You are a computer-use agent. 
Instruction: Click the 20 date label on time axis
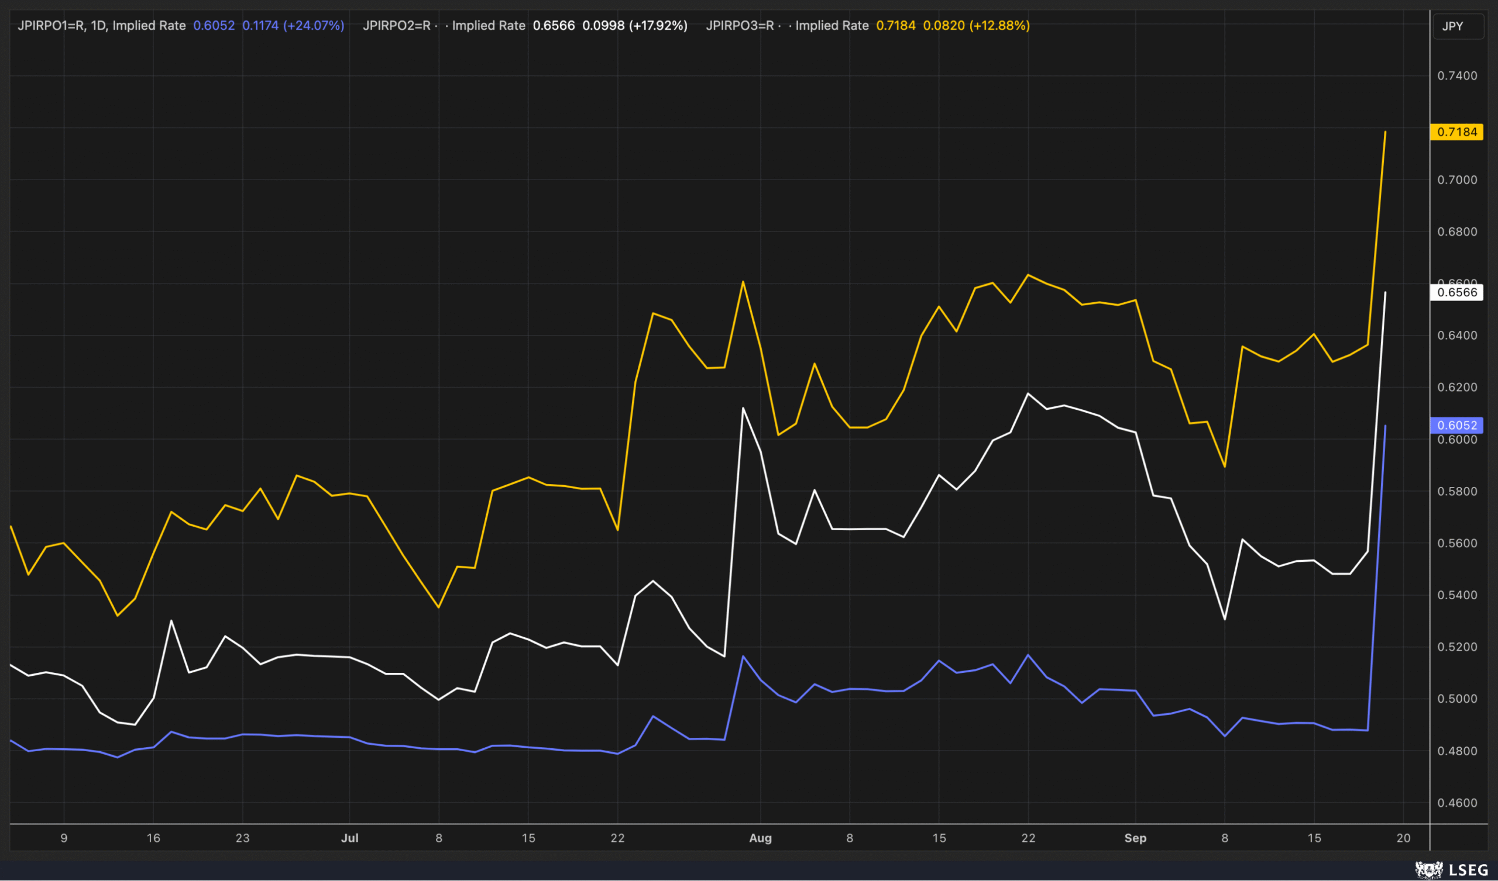pyautogui.click(x=1403, y=838)
